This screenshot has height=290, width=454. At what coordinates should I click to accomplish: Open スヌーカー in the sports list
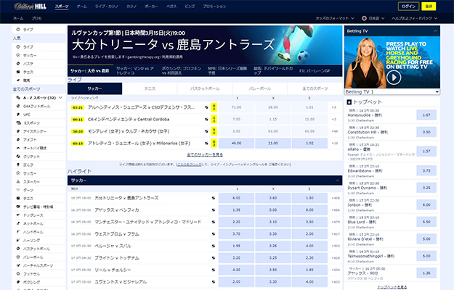point(31,182)
